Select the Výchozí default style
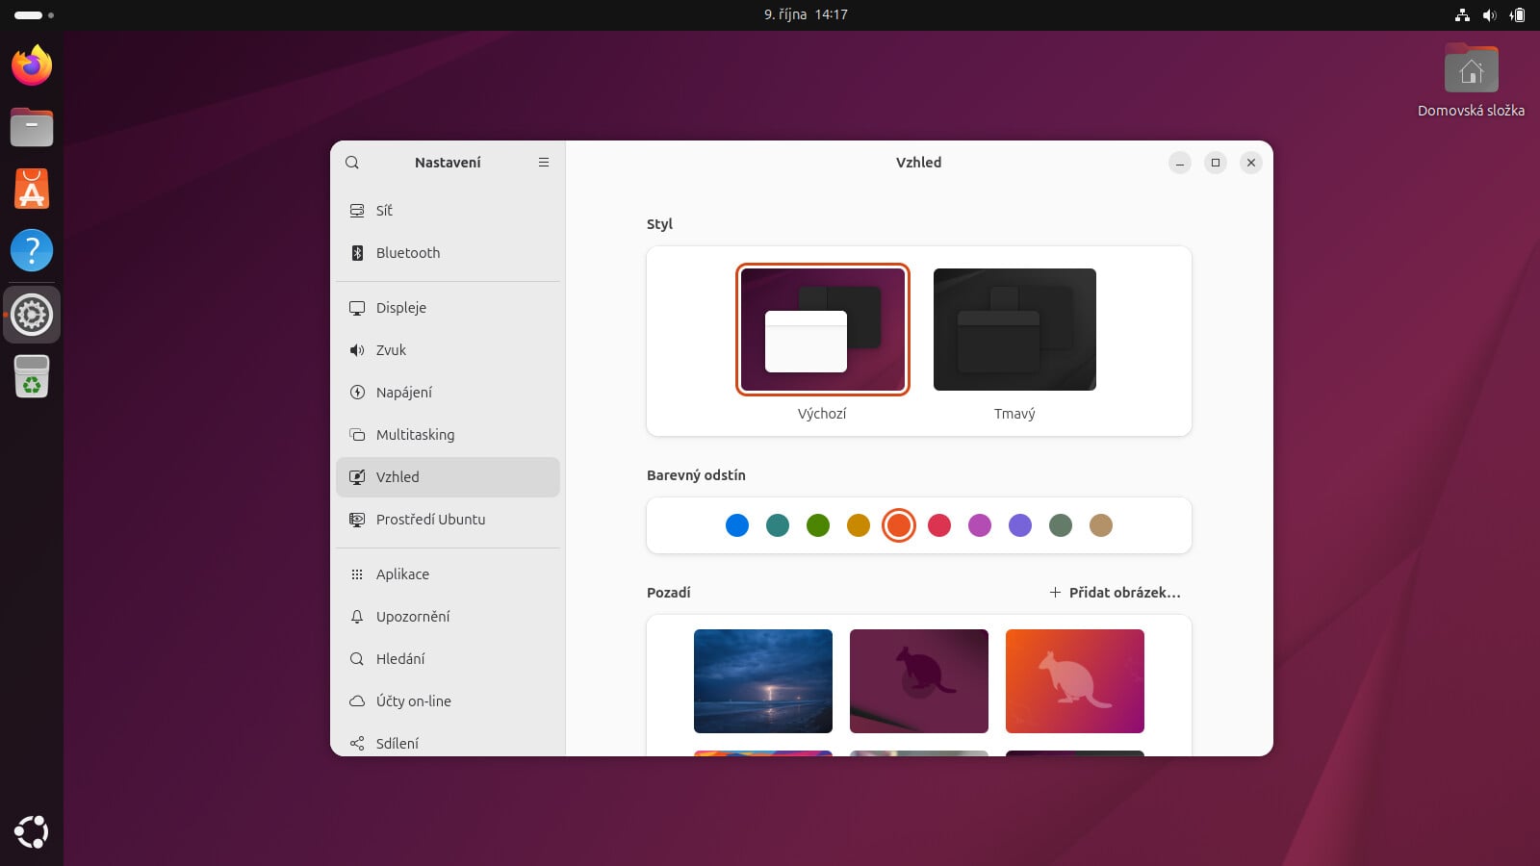1540x866 pixels. point(822,330)
